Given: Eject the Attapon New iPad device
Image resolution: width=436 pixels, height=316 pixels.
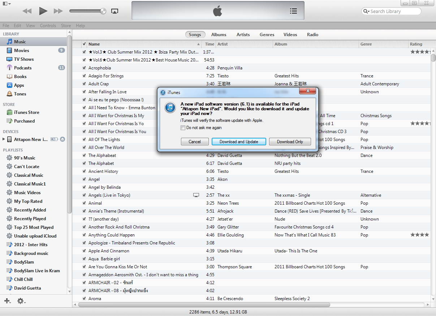Looking at the screenshot, I should click(x=62, y=139).
